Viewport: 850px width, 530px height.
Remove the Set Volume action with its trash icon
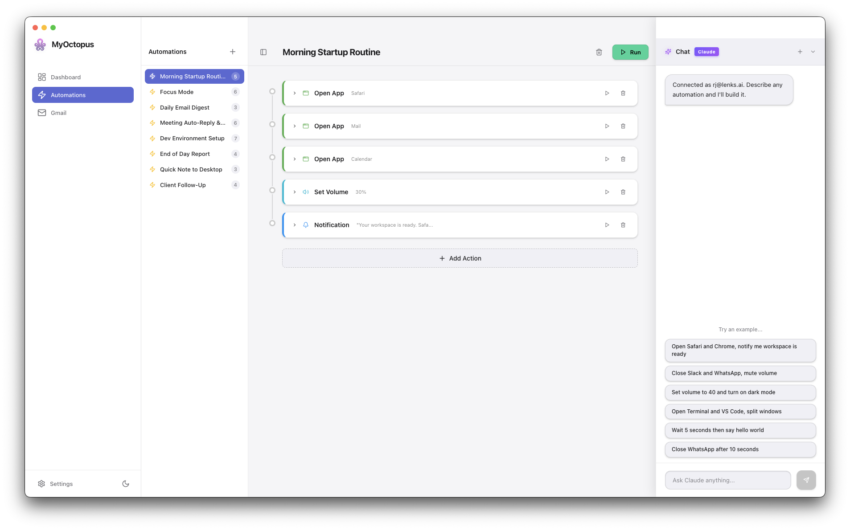(x=623, y=192)
